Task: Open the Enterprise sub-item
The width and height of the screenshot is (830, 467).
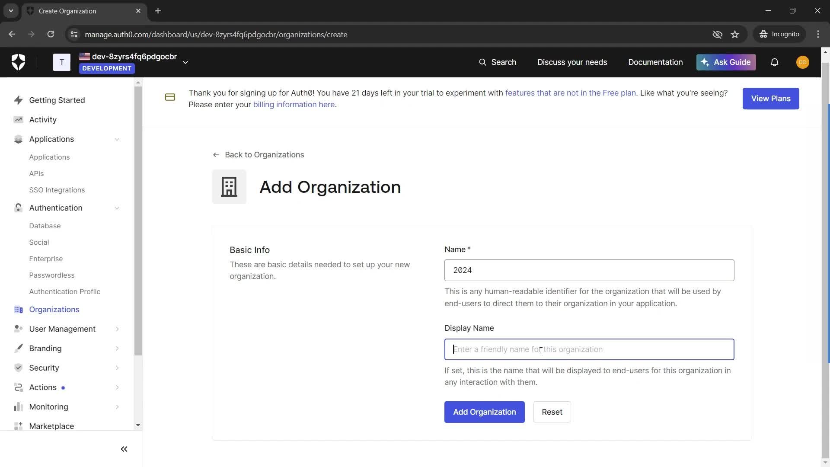Action: [x=46, y=259]
